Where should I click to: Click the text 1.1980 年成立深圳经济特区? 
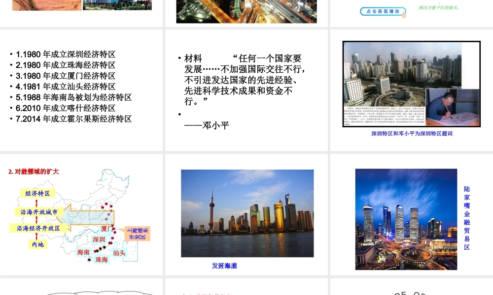tap(66, 54)
